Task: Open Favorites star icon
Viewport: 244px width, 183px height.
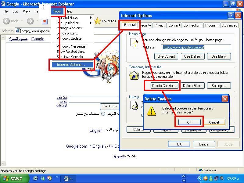Action: click(x=98, y=21)
